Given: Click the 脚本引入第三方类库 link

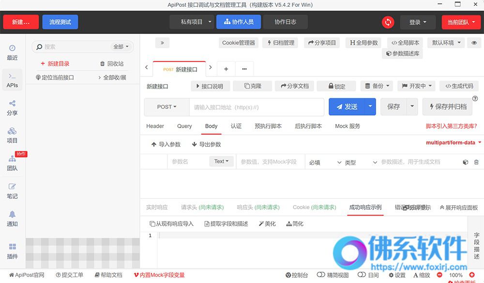Looking at the screenshot, I should point(451,126).
